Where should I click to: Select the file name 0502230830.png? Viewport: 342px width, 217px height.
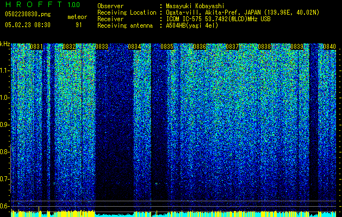[28, 14]
